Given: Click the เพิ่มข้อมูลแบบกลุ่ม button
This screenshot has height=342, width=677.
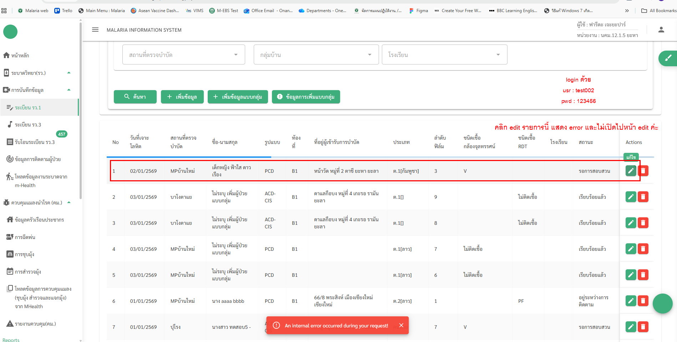Looking at the screenshot, I should pos(238,97).
